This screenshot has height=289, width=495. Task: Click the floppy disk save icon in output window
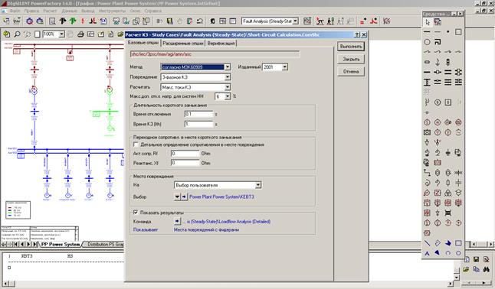[x=476, y=259]
